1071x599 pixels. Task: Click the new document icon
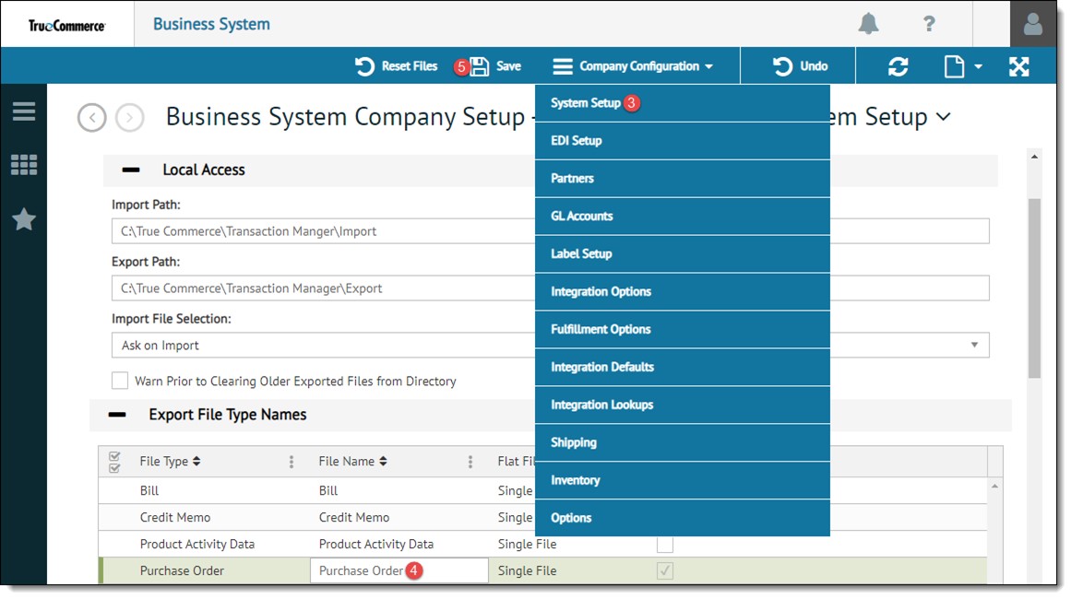point(954,66)
